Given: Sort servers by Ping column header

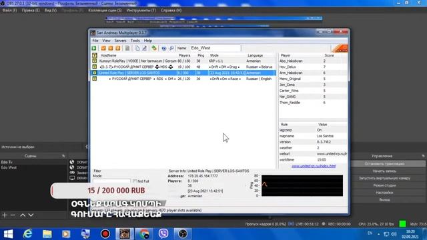Looking at the screenshot, I should [201, 55].
